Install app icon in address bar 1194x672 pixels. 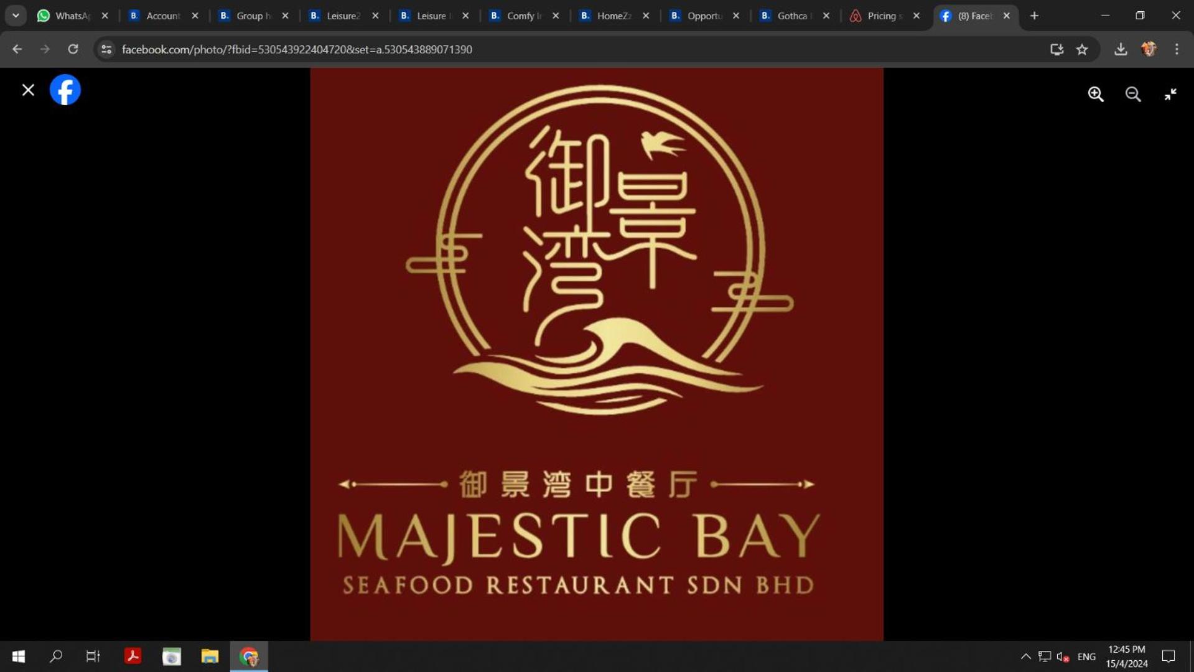(x=1056, y=49)
